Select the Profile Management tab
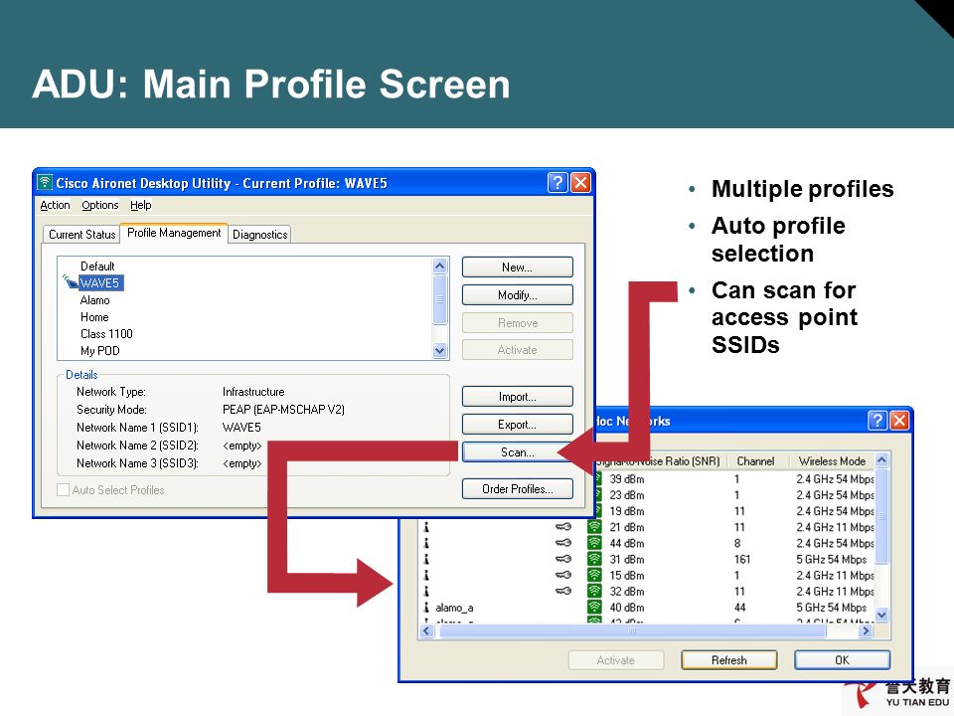The width and height of the screenshot is (954, 716). 174,233
